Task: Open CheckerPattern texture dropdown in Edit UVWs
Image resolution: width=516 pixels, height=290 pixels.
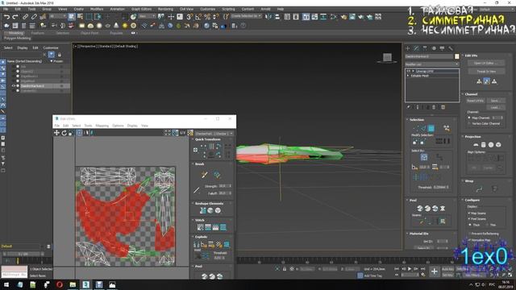Action: coord(214,133)
